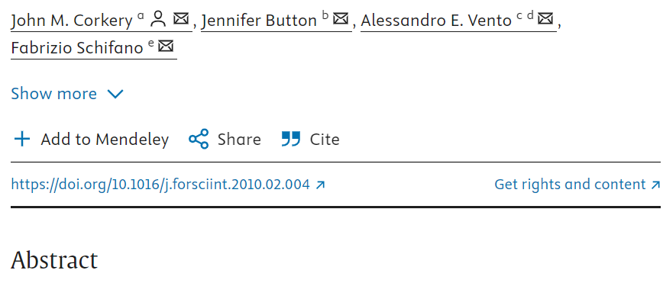Click the arrow icon after the DOI link
This screenshot has height=283, width=663.
[321, 185]
